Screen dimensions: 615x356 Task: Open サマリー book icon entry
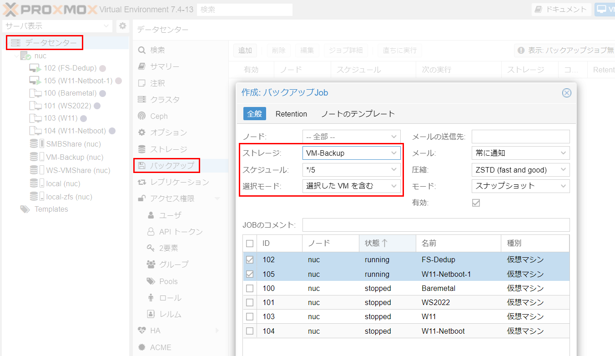pyautogui.click(x=181, y=66)
